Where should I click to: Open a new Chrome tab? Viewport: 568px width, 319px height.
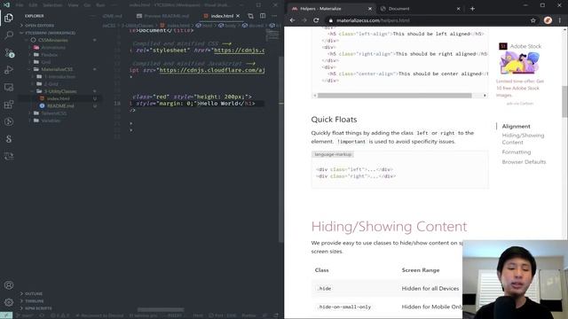click(x=472, y=8)
